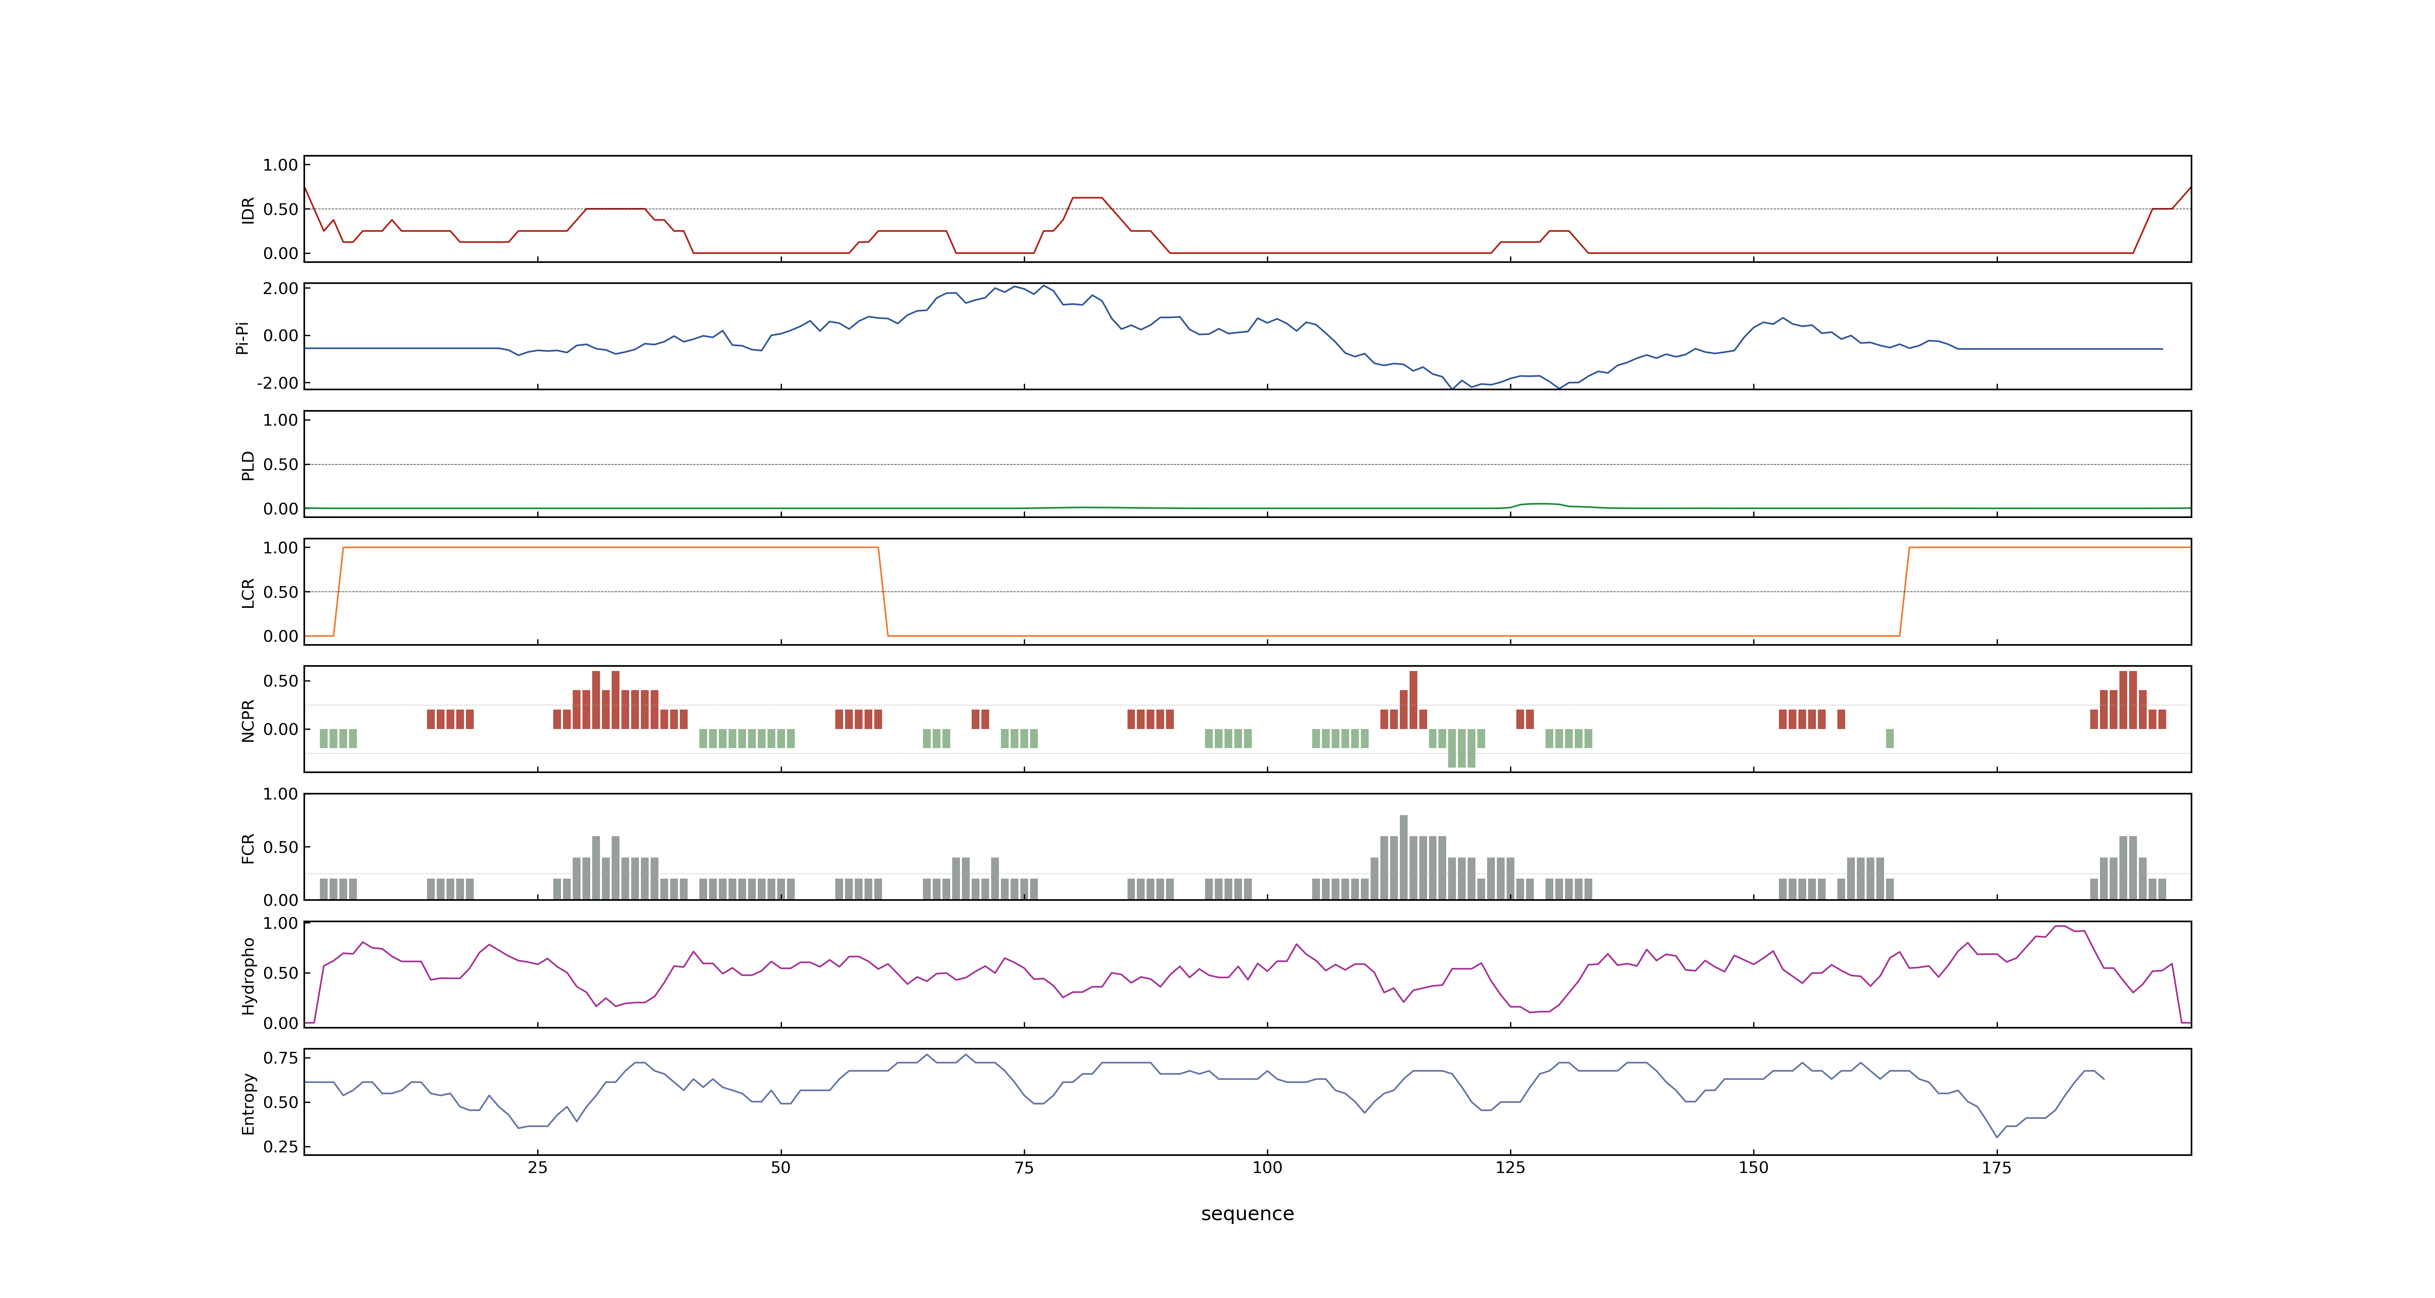Click the 0.50 tick on PLD axis
This screenshot has width=2435, height=1298.
(281, 465)
